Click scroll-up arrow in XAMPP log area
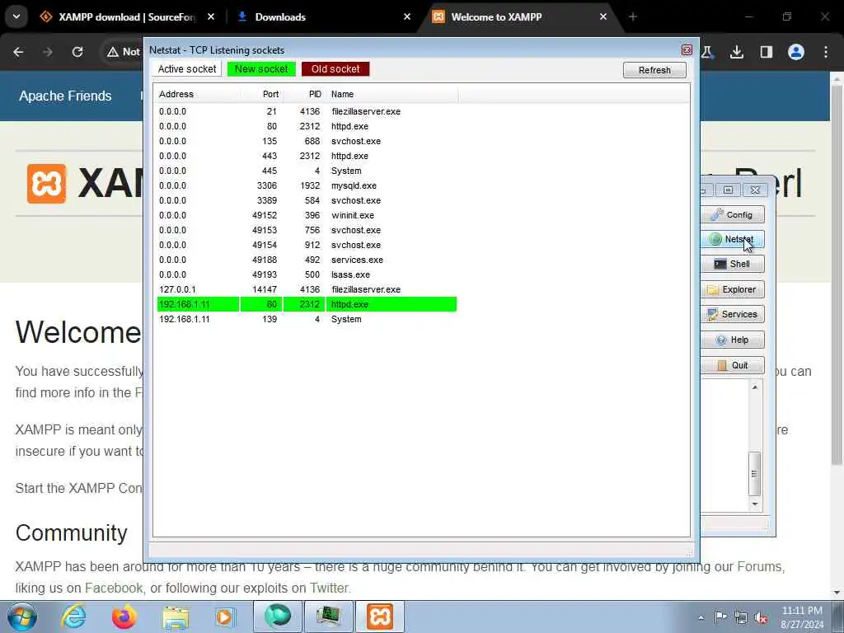 pos(755,387)
